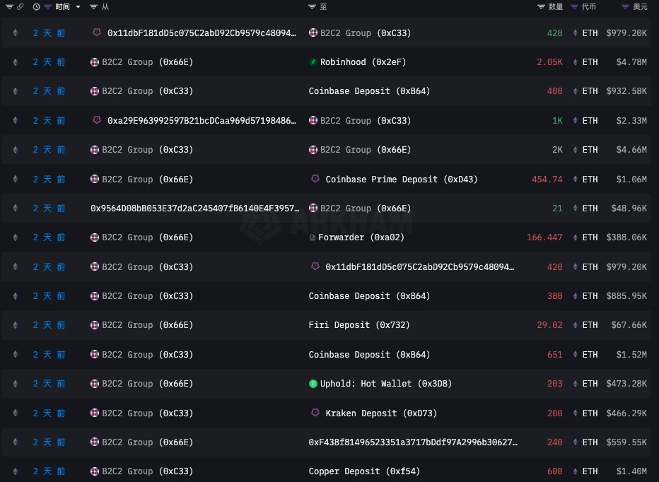Open the 数量 (amount) column filter
This screenshot has width=659, height=482.
pyautogui.click(x=541, y=6)
